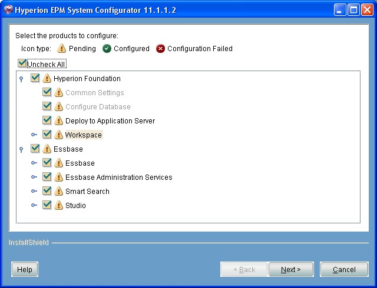Viewport: 377px width, 288px height.
Task: Expand the Studio tree node
Action: coord(34,206)
